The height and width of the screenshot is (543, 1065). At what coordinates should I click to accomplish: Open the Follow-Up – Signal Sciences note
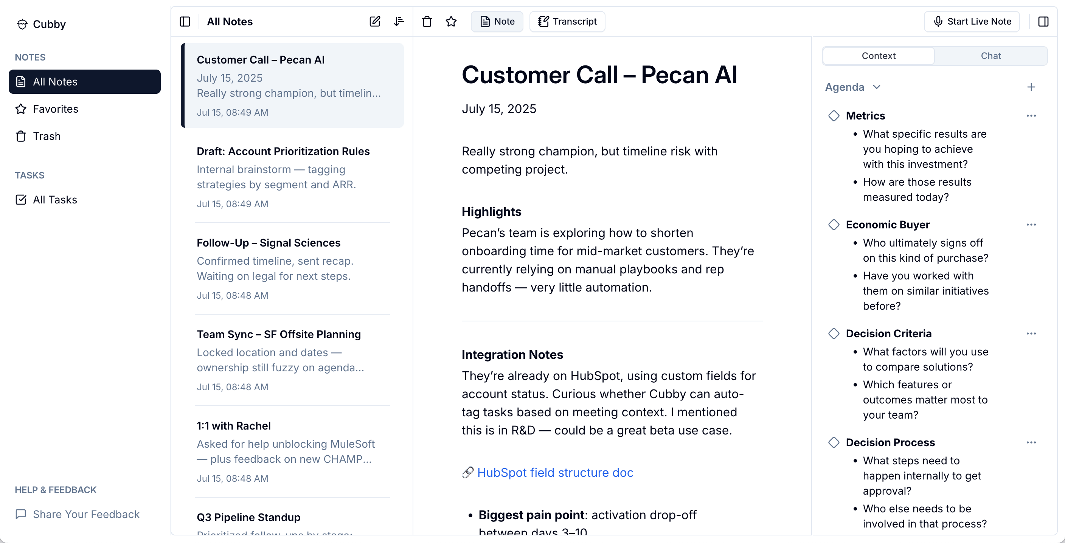pos(292,268)
